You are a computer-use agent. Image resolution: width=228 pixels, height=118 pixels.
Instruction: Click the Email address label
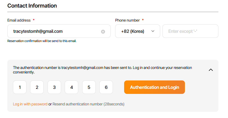pyautogui.click(x=19, y=20)
